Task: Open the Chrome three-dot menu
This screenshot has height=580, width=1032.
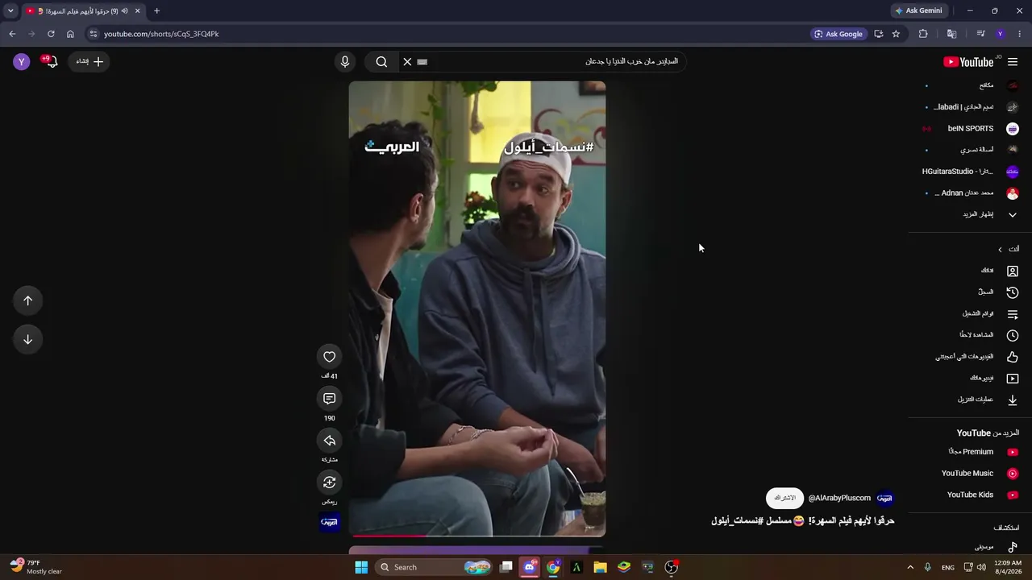Action: [1020, 34]
